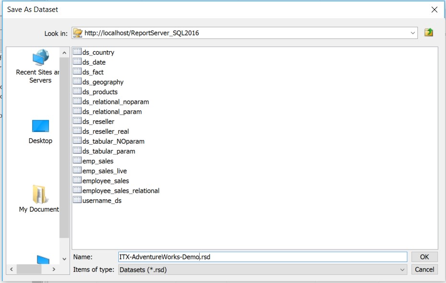Viewport: 446px width, 283px height.
Task: Select the ds_country file name
Action: 98,52
